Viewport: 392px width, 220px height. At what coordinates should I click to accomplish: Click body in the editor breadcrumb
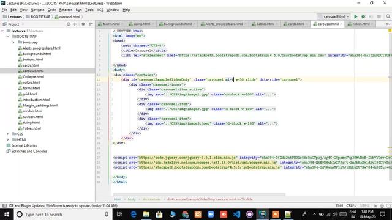pyautogui.click(x=132, y=199)
